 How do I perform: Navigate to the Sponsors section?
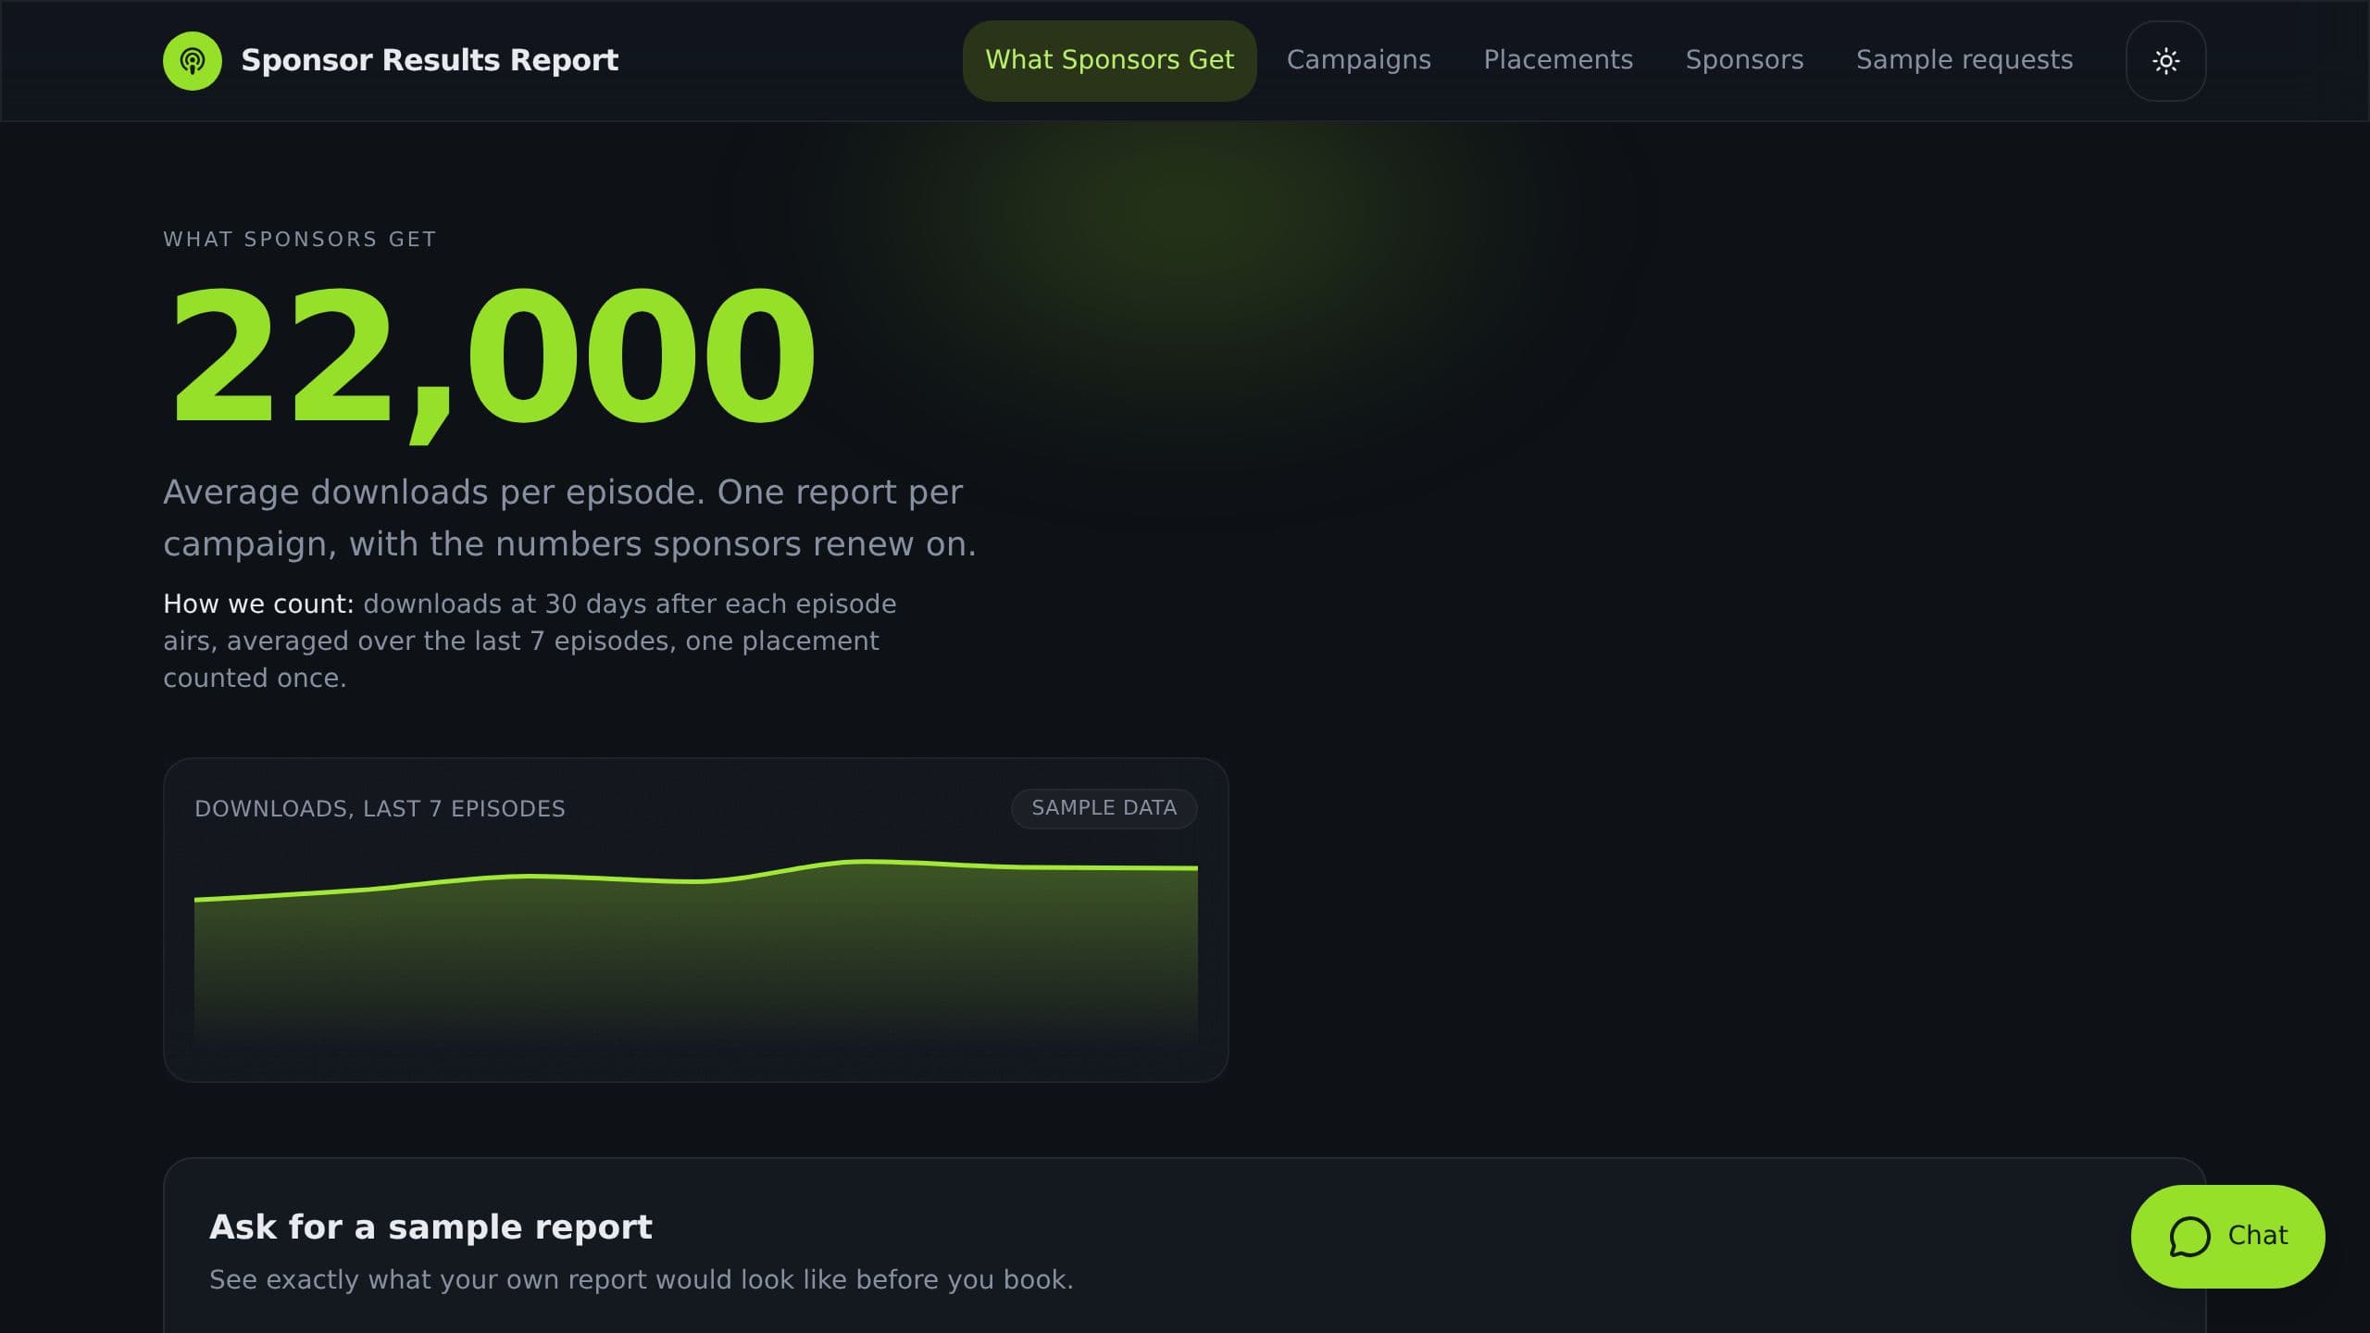pyautogui.click(x=1744, y=61)
